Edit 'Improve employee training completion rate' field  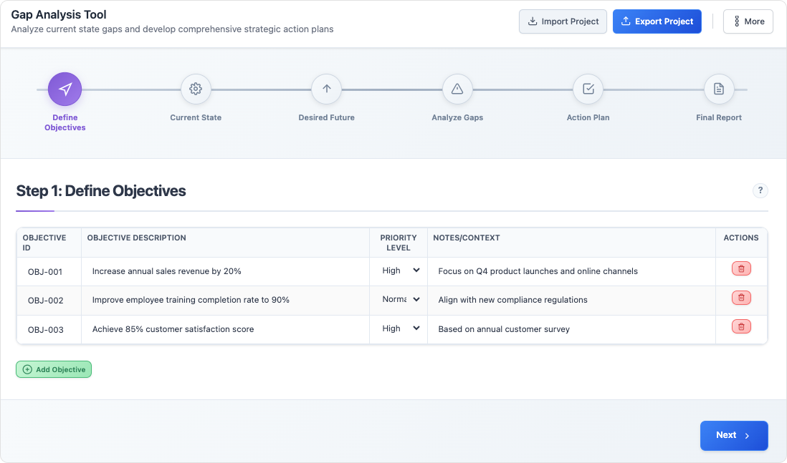pos(225,300)
